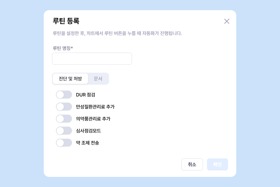Click the blue backdrop outside the dialog
Screen dimensions: 280x187
pyautogui.click(x=21, y=93)
